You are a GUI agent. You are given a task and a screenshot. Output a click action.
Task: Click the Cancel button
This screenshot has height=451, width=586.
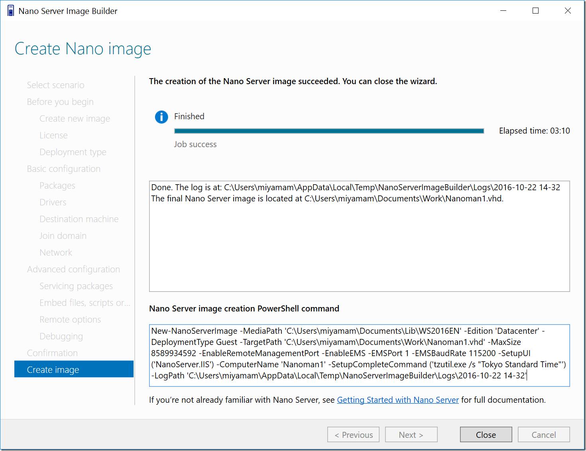pos(544,435)
